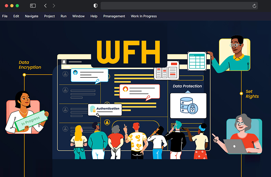Click the blue-bordered chat bubble

(89, 75)
